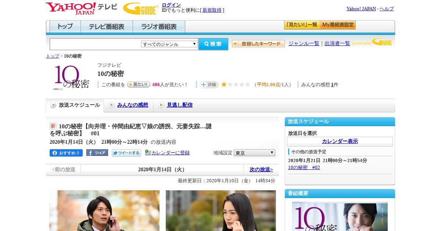Click the トップ breadcrumb link
The height and width of the screenshot is (231, 441).
53,56
